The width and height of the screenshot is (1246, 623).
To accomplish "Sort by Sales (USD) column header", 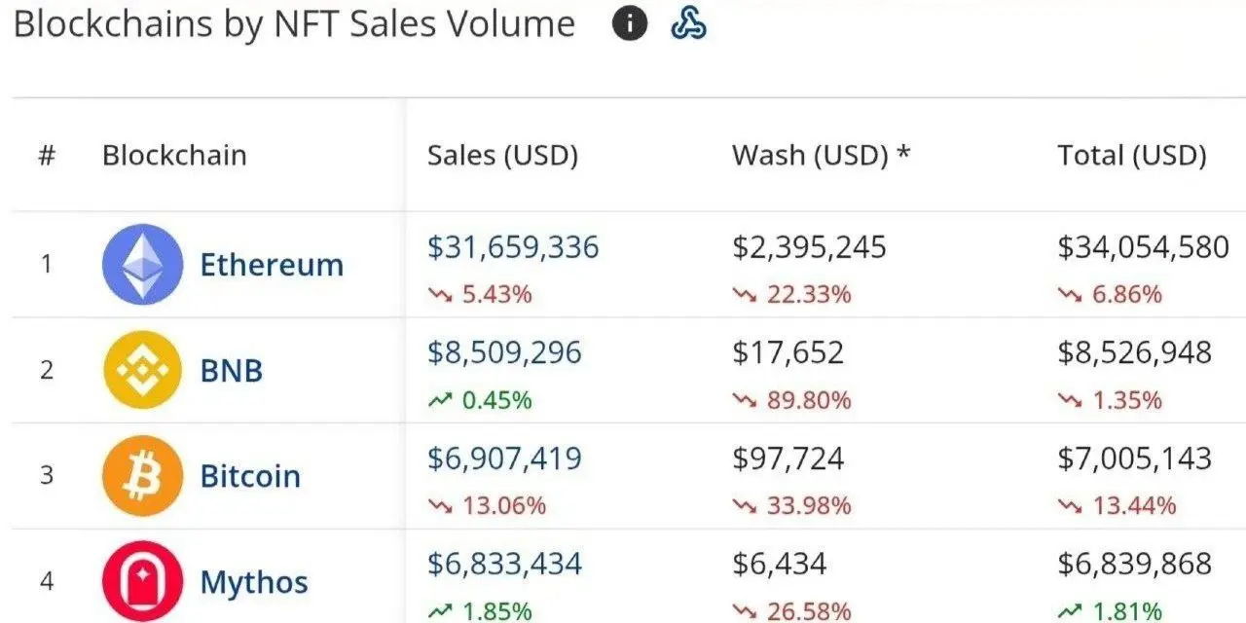I will [502, 156].
